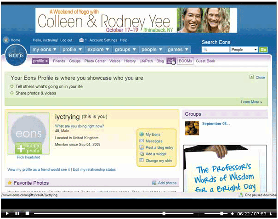Click the video info icon
The image size is (278, 219).
pyautogui.click(x=271, y=213)
